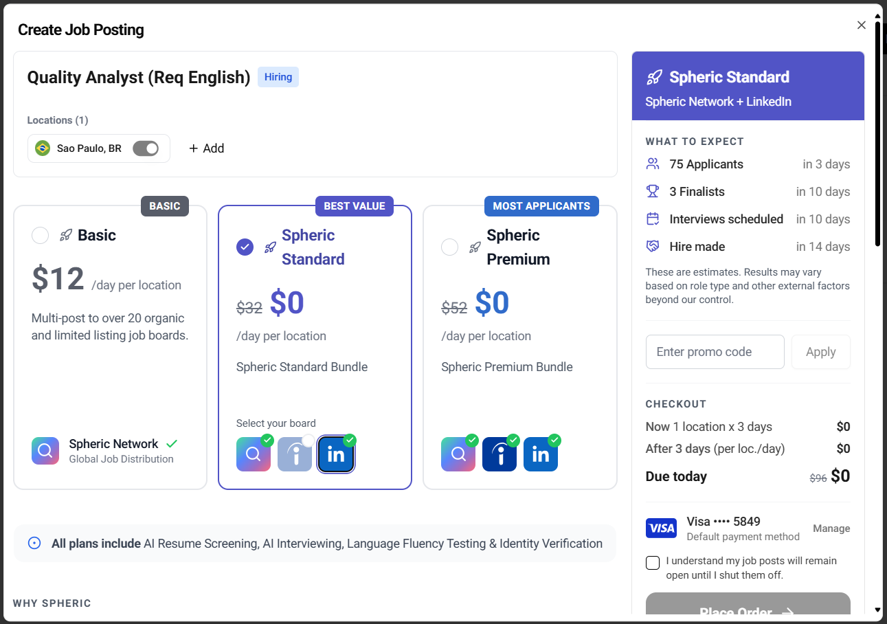Select the Basic plan radio button
Image resolution: width=887 pixels, height=624 pixels.
[41, 236]
